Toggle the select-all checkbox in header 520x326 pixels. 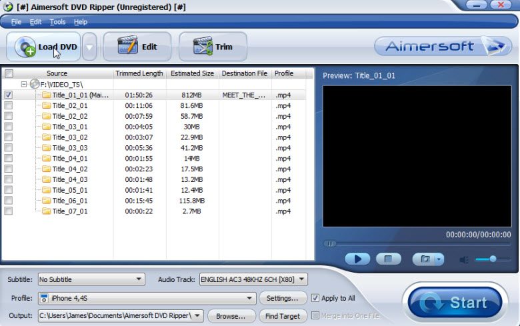point(9,73)
